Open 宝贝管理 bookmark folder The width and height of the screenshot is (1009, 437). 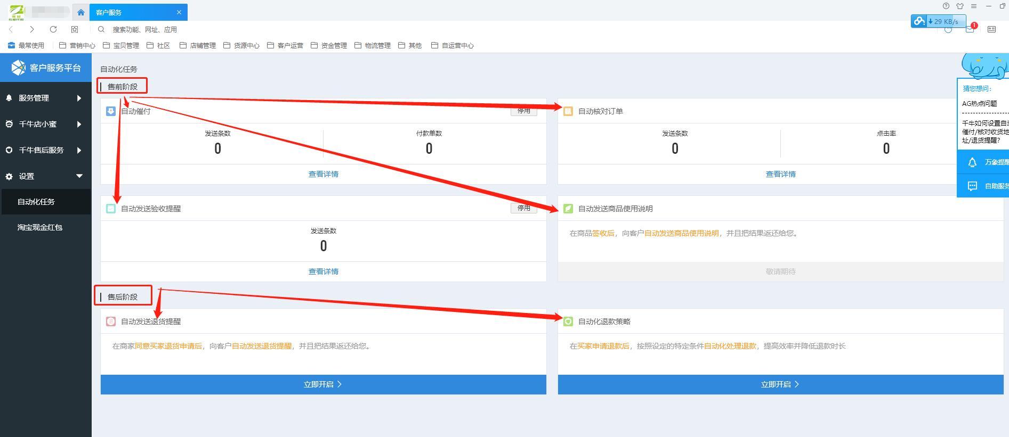[x=120, y=46]
